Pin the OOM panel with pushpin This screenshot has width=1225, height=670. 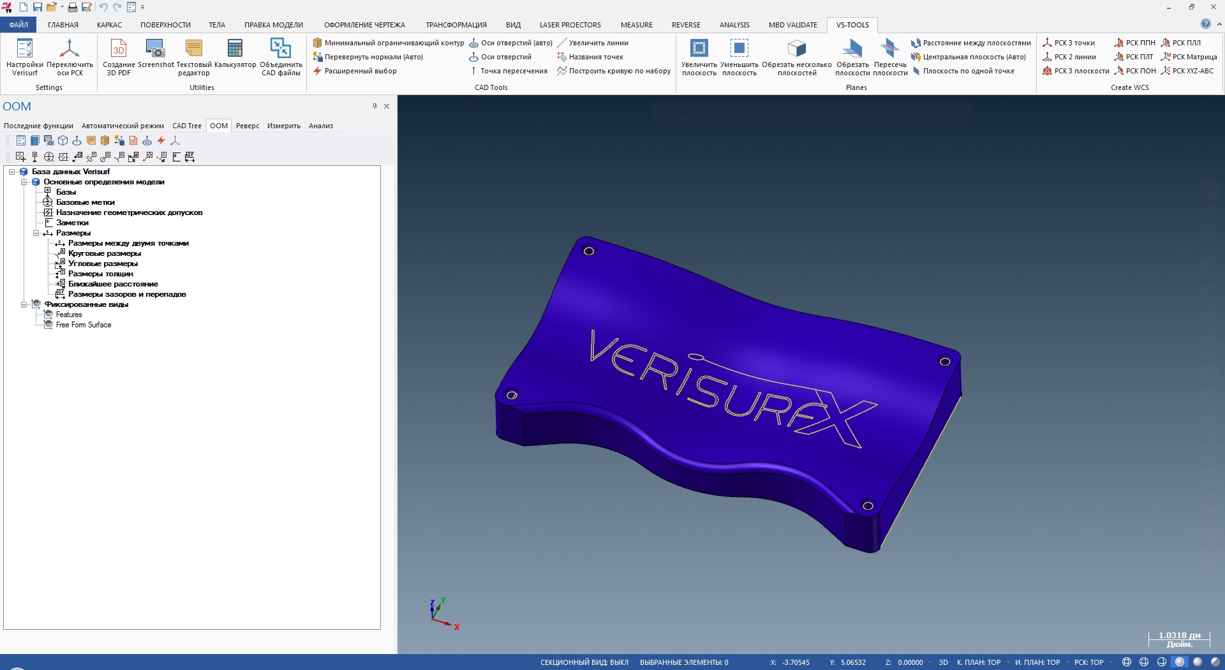coord(375,106)
